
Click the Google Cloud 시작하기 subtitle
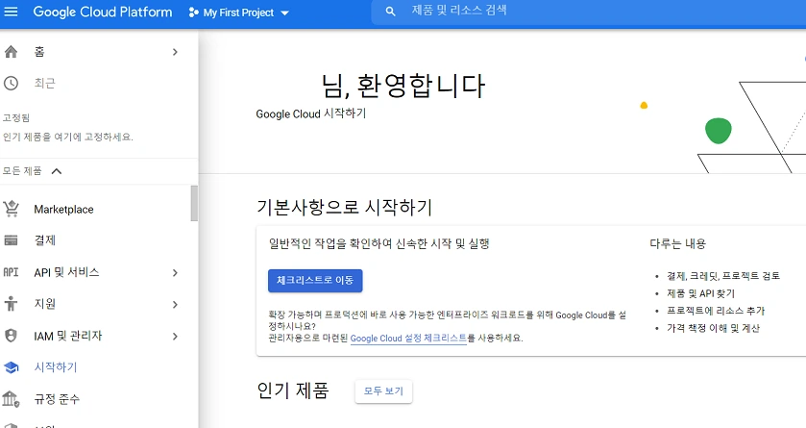[311, 113]
